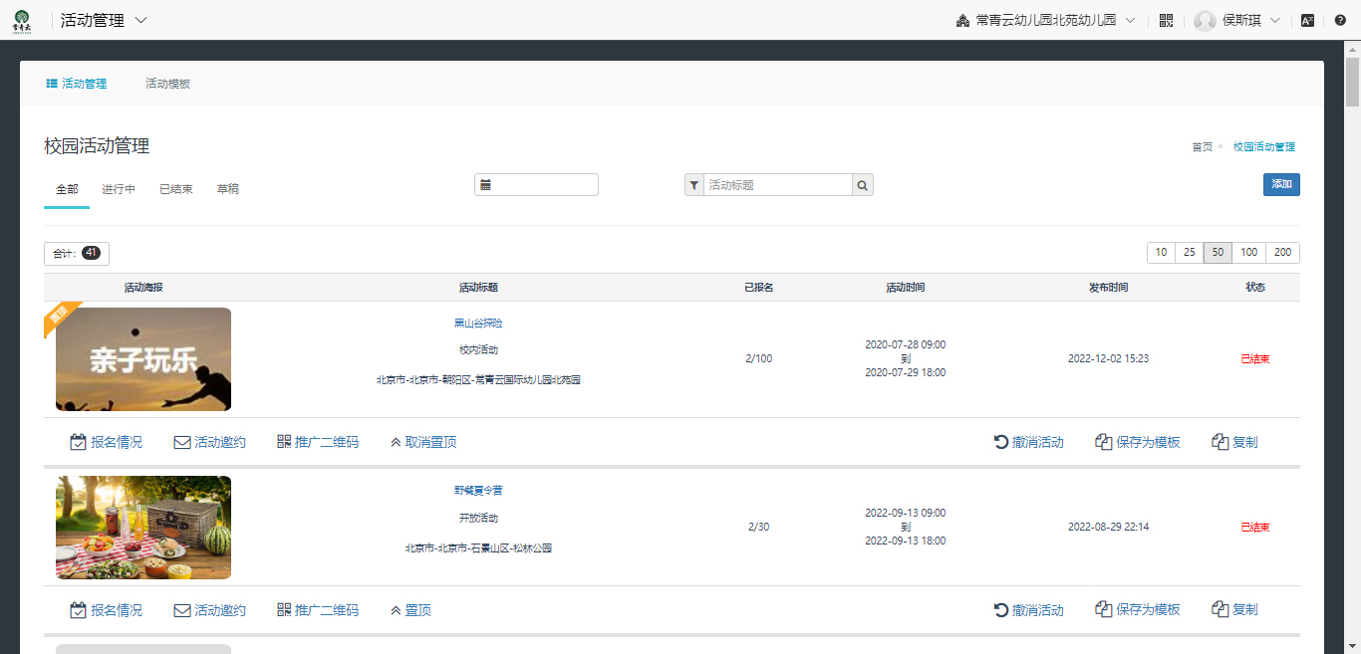Screen dimensions: 1361x654
Task: Click the user avatar of 侯斯琪
Action: click(x=1205, y=20)
